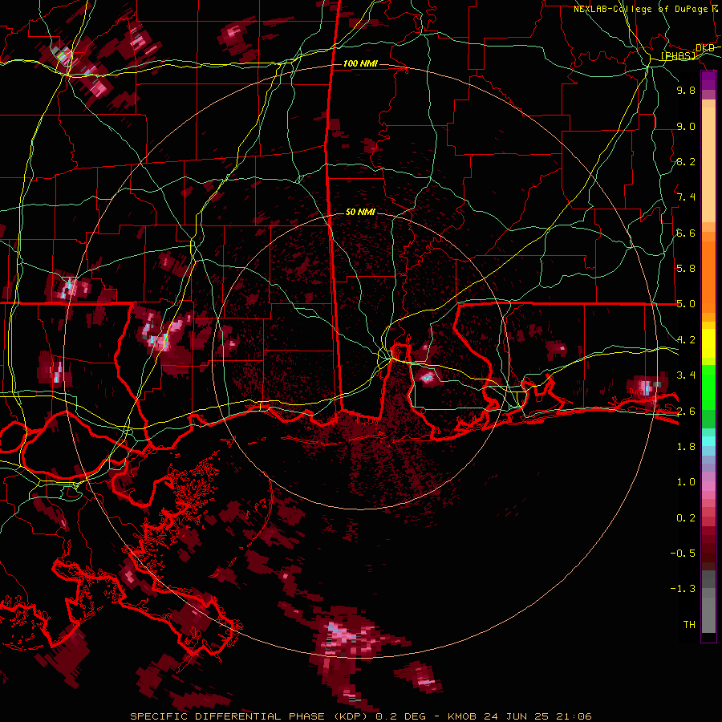Click the -0.5 scale value
Image resolution: width=722 pixels, height=722 pixels.
(x=683, y=553)
